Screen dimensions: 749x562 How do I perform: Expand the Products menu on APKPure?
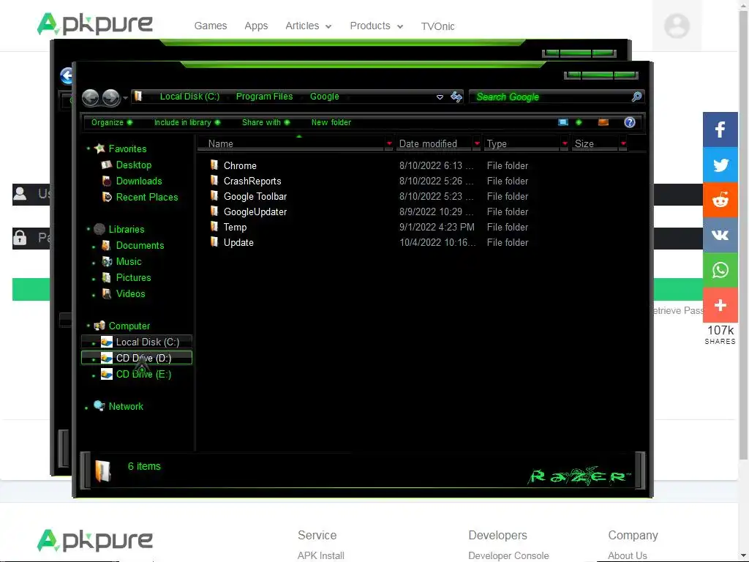click(377, 26)
